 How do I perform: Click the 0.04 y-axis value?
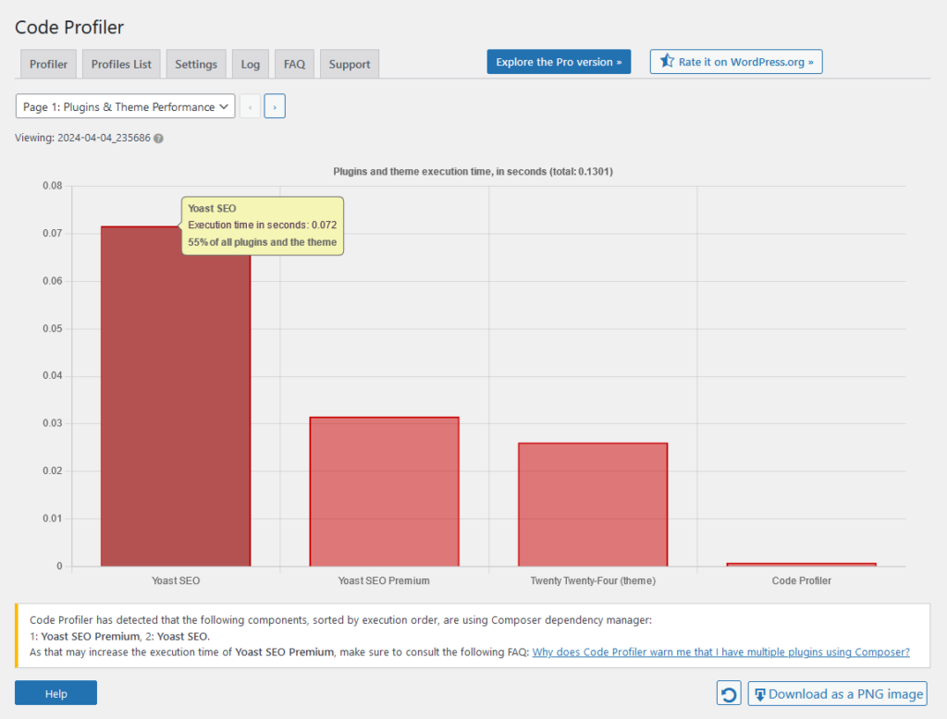[53, 375]
